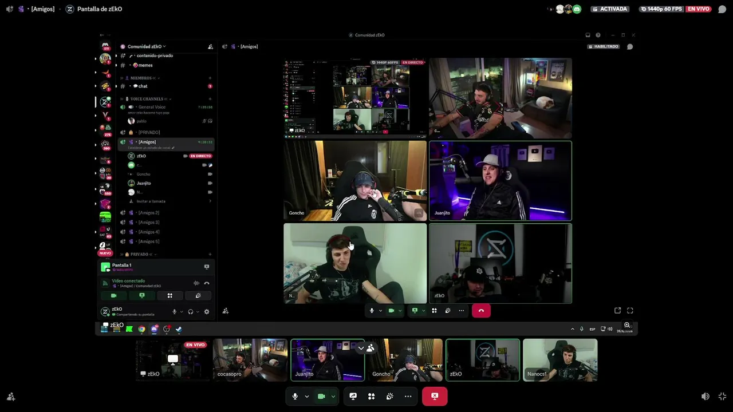733x412 pixels.
Task: Open soundboard icon in bottom control bar
Action: pyautogui.click(x=390, y=396)
